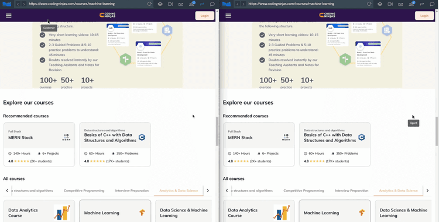Click page scrollbar thumb in left window
Screen dimensions: 439x222
click(x=217, y=131)
